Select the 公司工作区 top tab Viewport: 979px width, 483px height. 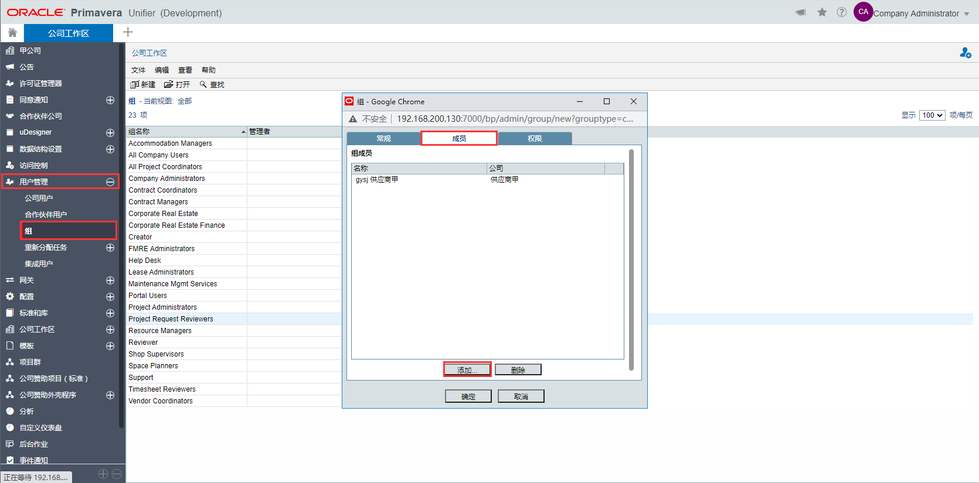(69, 33)
